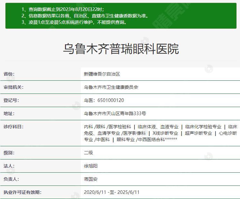Click the 省份 label
This screenshot has width=240, height=199.
click(x=9, y=74)
